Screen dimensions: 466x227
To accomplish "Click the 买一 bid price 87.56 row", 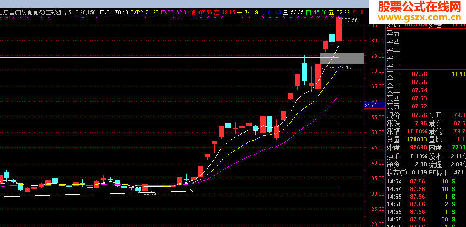I will 426,74.
